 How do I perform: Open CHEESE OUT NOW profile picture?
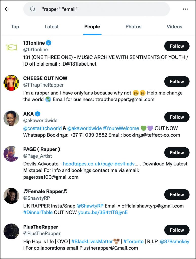tap(11, 83)
